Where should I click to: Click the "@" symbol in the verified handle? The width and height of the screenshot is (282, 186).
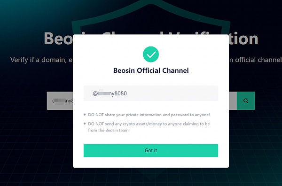click(x=95, y=93)
